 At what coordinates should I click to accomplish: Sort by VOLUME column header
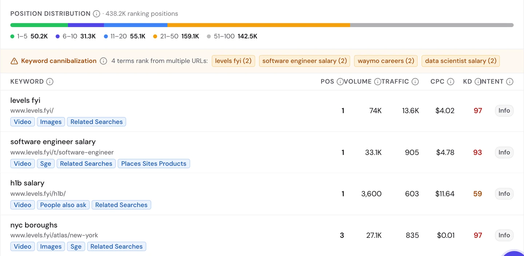pyautogui.click(x=358, y=82)
